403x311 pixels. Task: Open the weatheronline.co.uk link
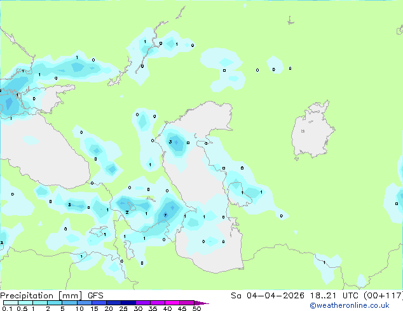coord(350,305)
